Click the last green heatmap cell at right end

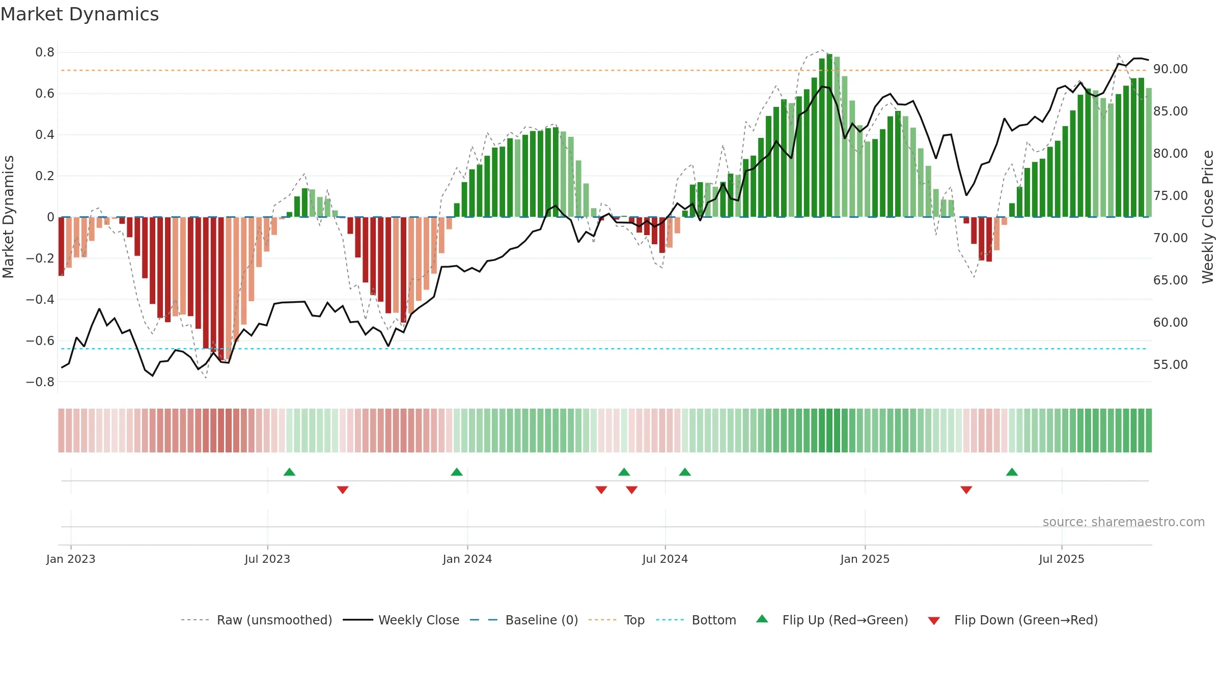click(x=1149, y=431)
